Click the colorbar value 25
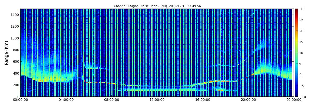The height and width of the screenshot is (110, 311). tap(302, 20)
